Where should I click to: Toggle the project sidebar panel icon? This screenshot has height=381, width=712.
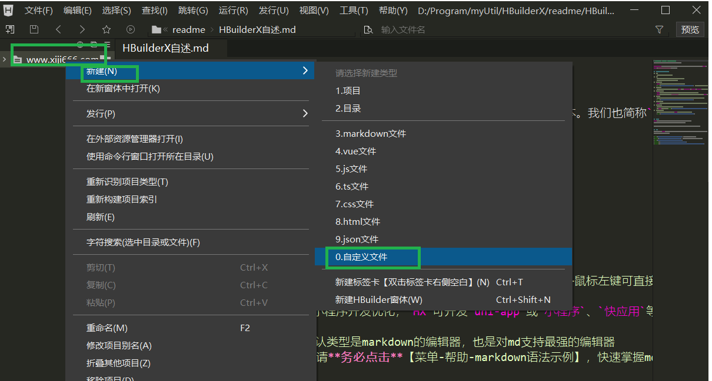[x=10, y=29]
